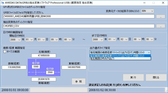This screenshot has height=93, width=168.
Task: Click the west longitude 118.0062500 field
Action: pos(14,67)
